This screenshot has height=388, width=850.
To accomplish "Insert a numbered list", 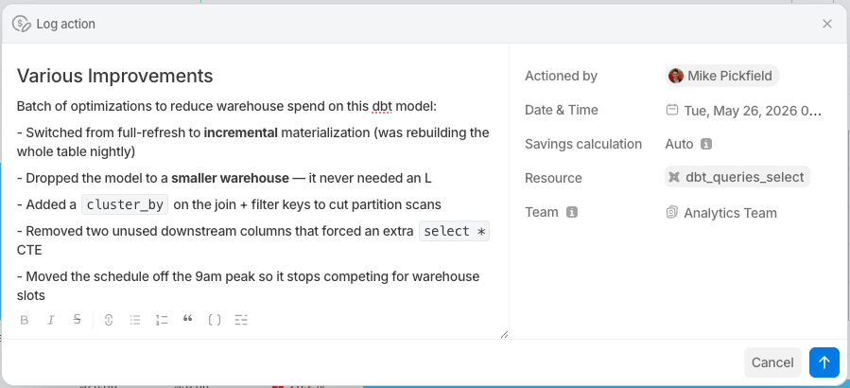I will click(x=162, y=320).
